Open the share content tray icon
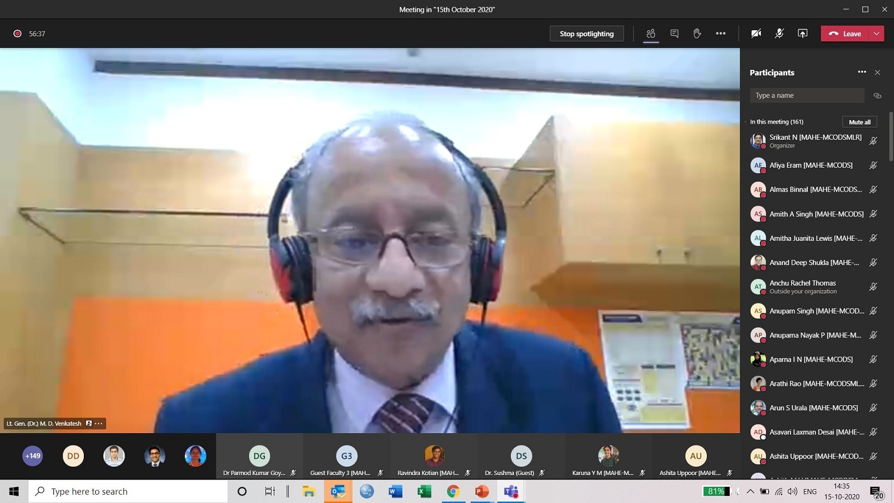The height and width of the screenshot is (503, 894). (x=802, y=34)
